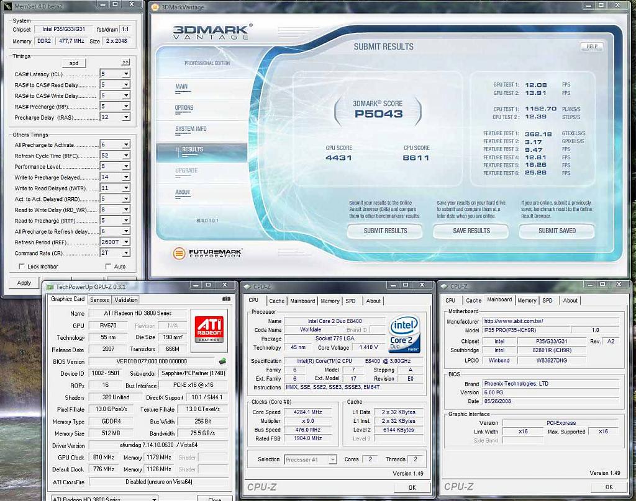The width and height of the screenshot is (636, 501).
Task: Open Cache tab in left CPU-Z window
Action: pyautogui.click(x=276, y=301)
